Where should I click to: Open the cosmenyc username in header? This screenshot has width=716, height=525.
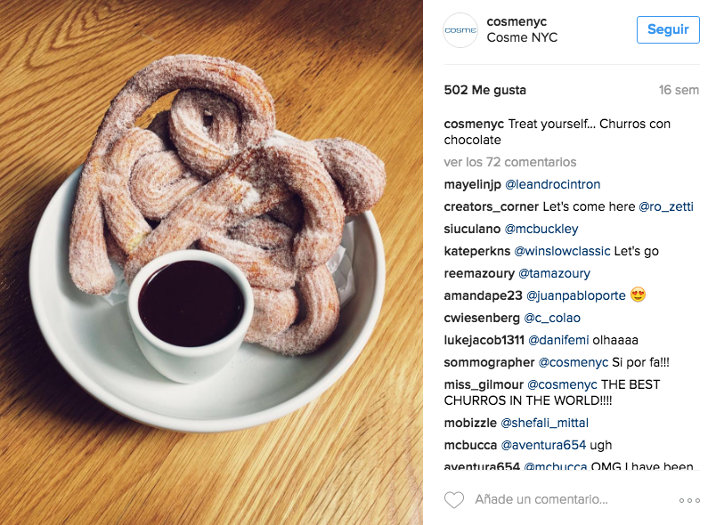point(517,21)
